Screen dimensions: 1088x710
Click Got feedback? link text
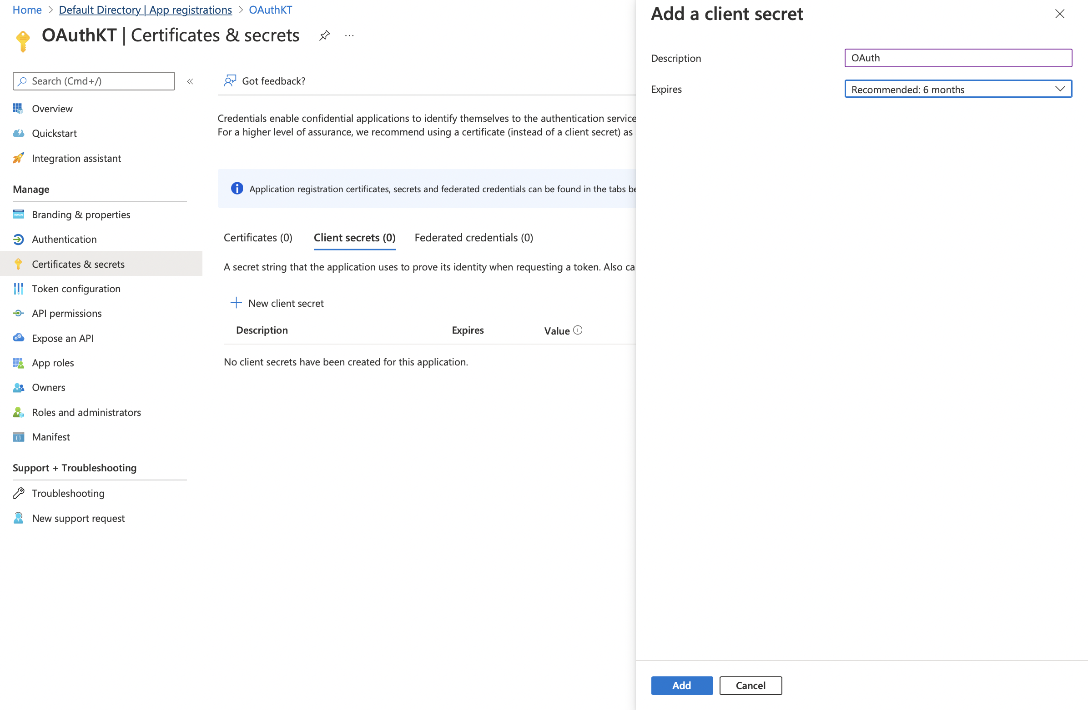click(x=273, y=81)
